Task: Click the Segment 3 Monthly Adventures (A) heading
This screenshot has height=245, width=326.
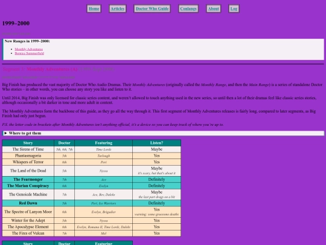Action: tap(40, 69)
